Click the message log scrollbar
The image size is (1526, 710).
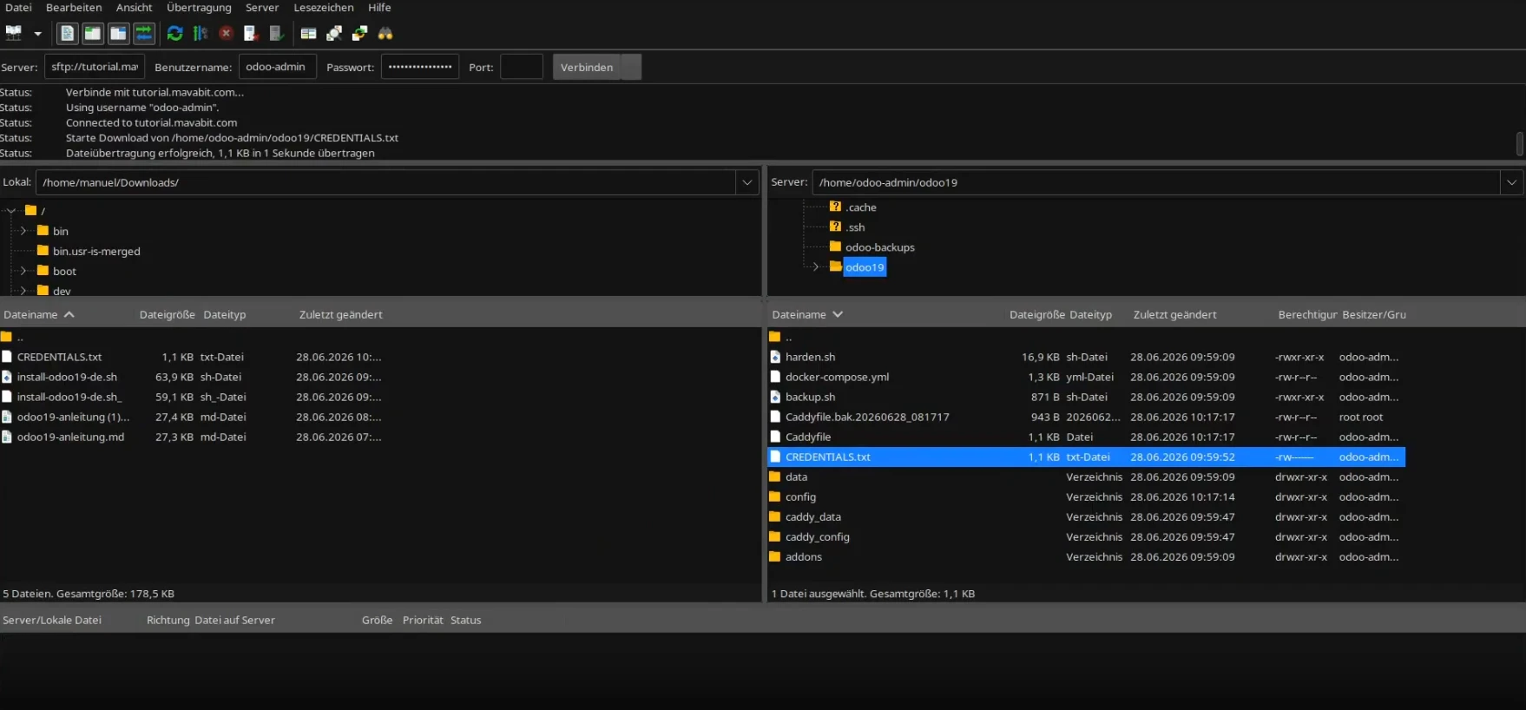tap(1520, 143)
